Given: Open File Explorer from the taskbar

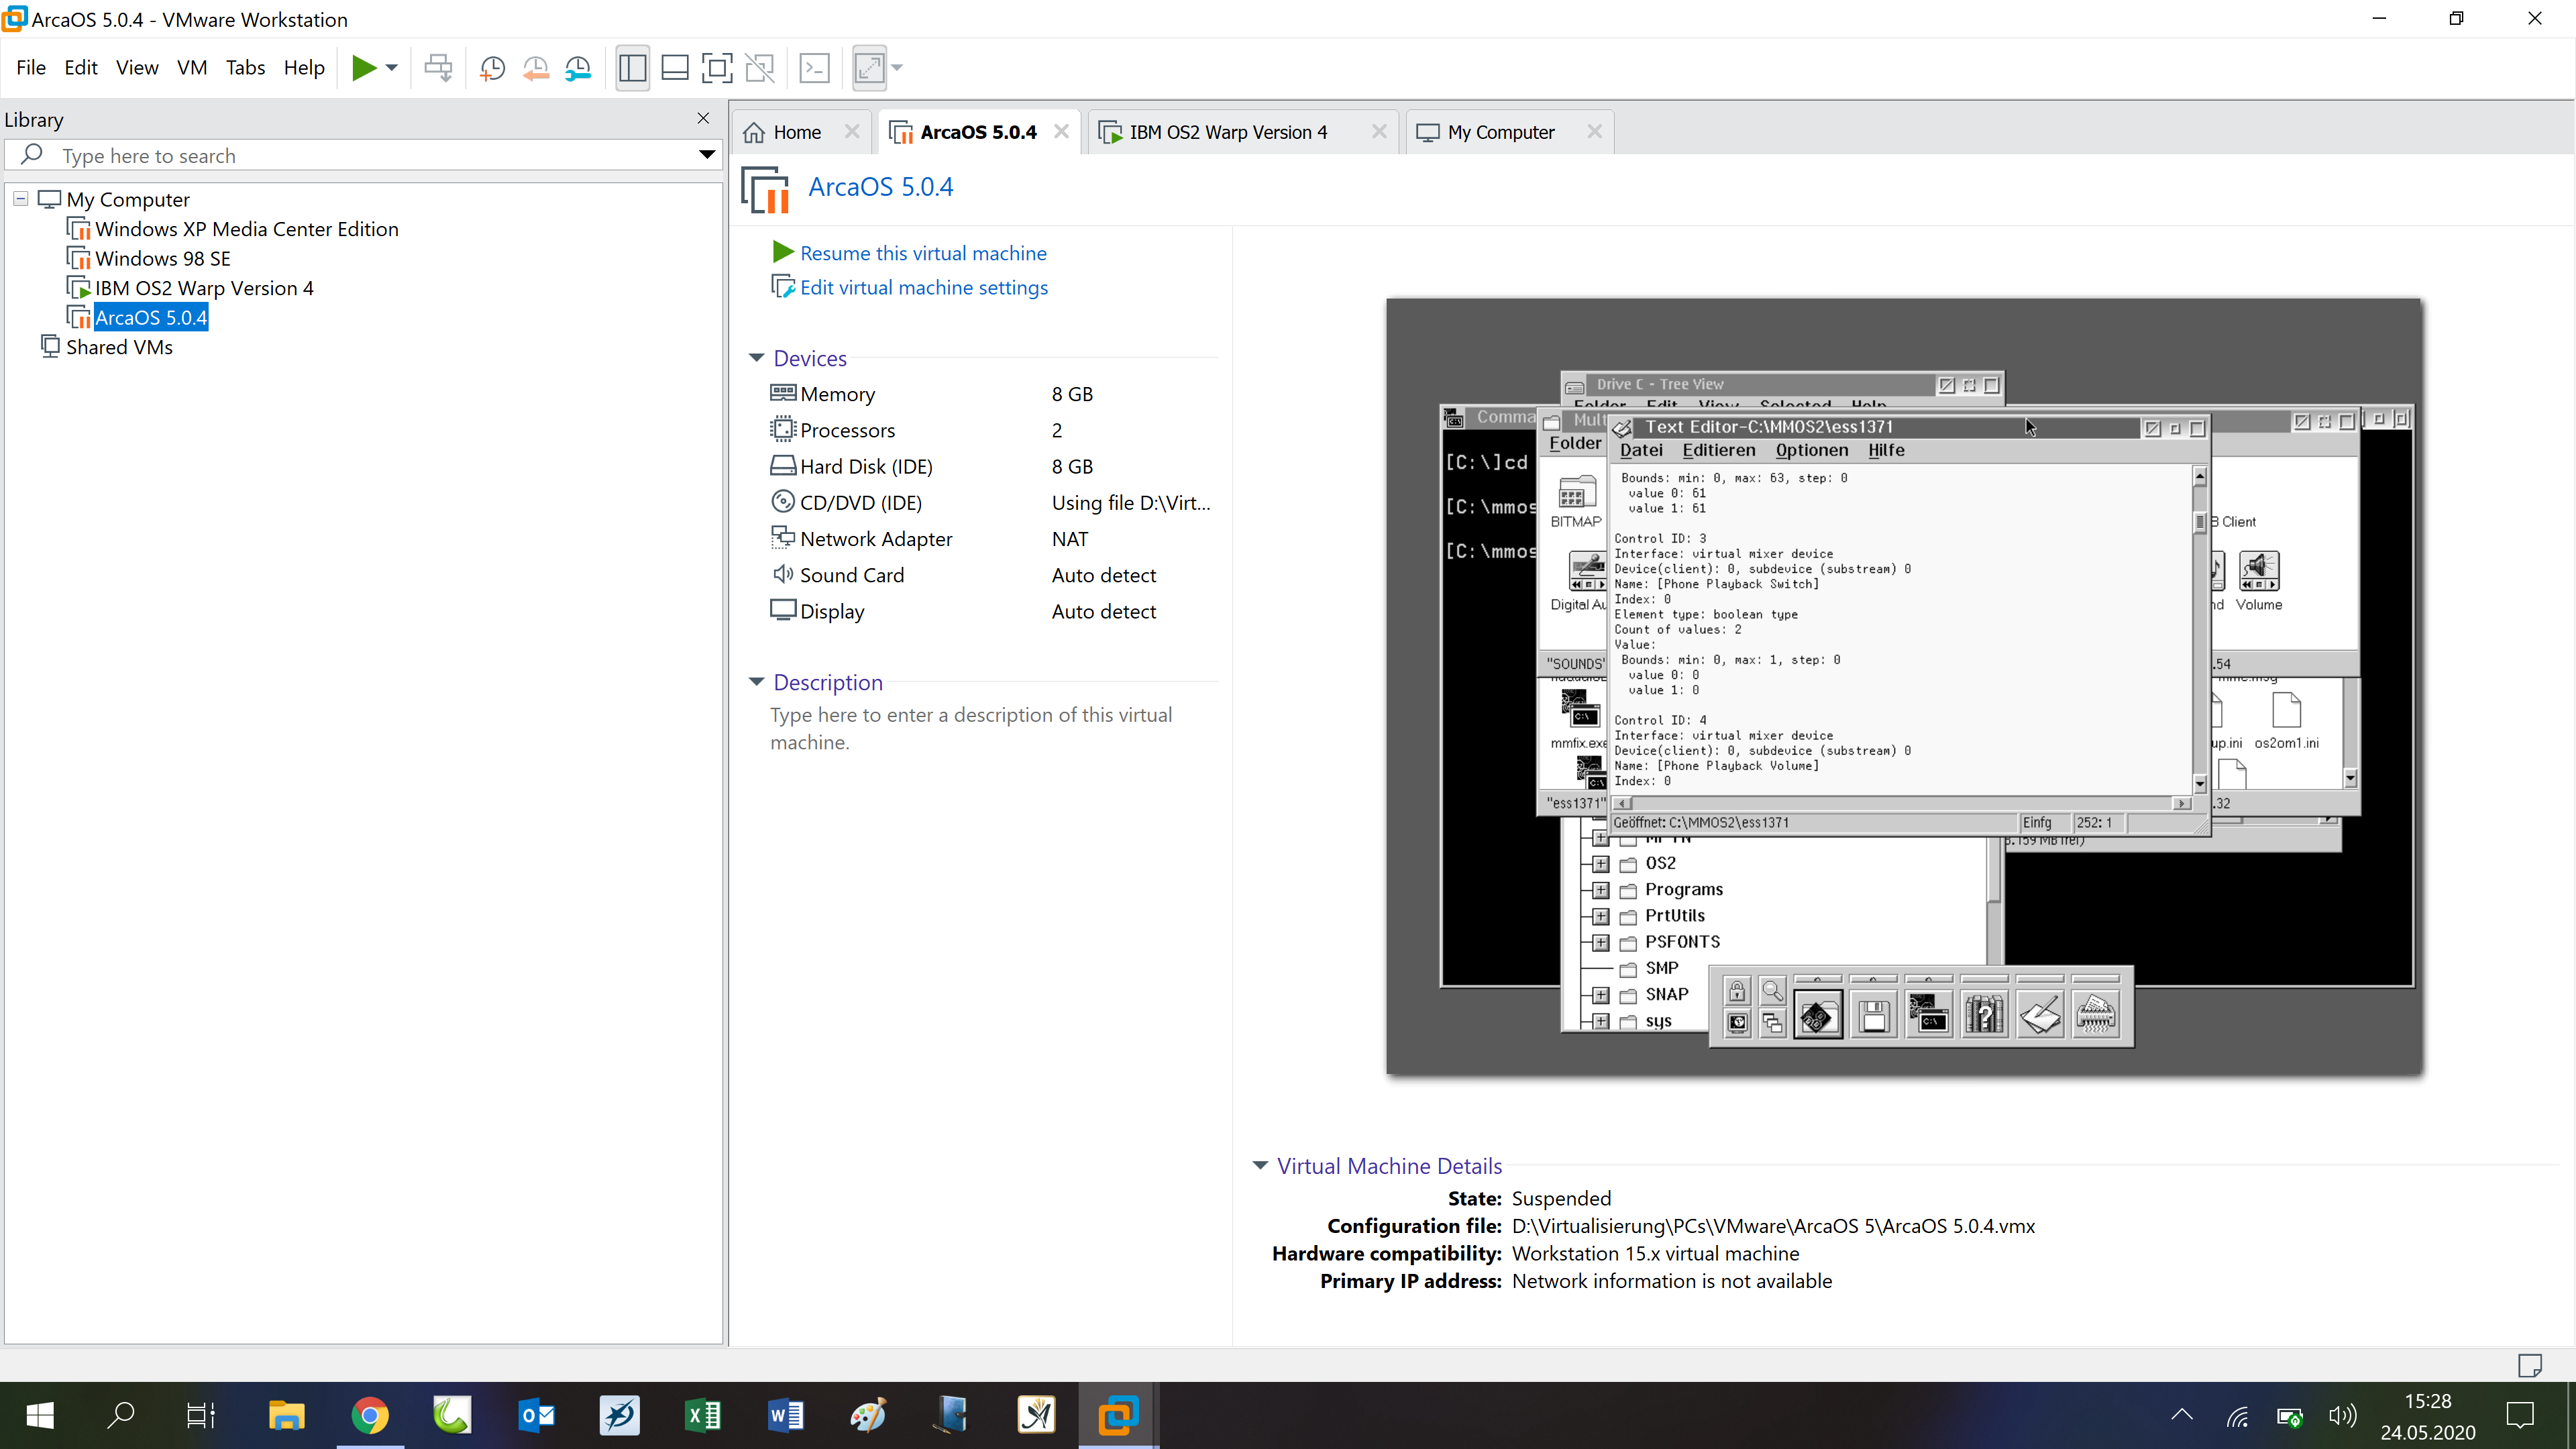Looking at the screenshot, I should click(286, 1415).
